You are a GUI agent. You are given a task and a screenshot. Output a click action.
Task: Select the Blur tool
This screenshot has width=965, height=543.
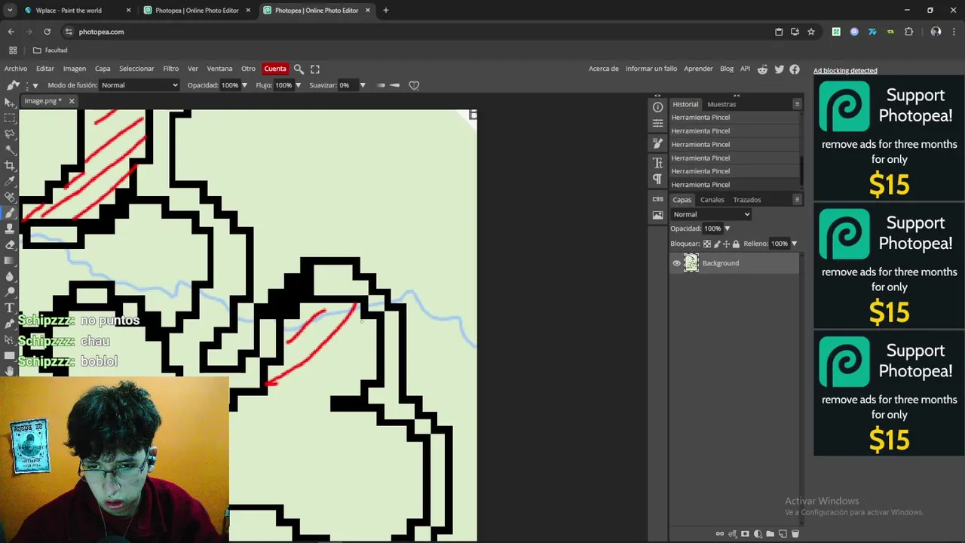click(9, 276)
